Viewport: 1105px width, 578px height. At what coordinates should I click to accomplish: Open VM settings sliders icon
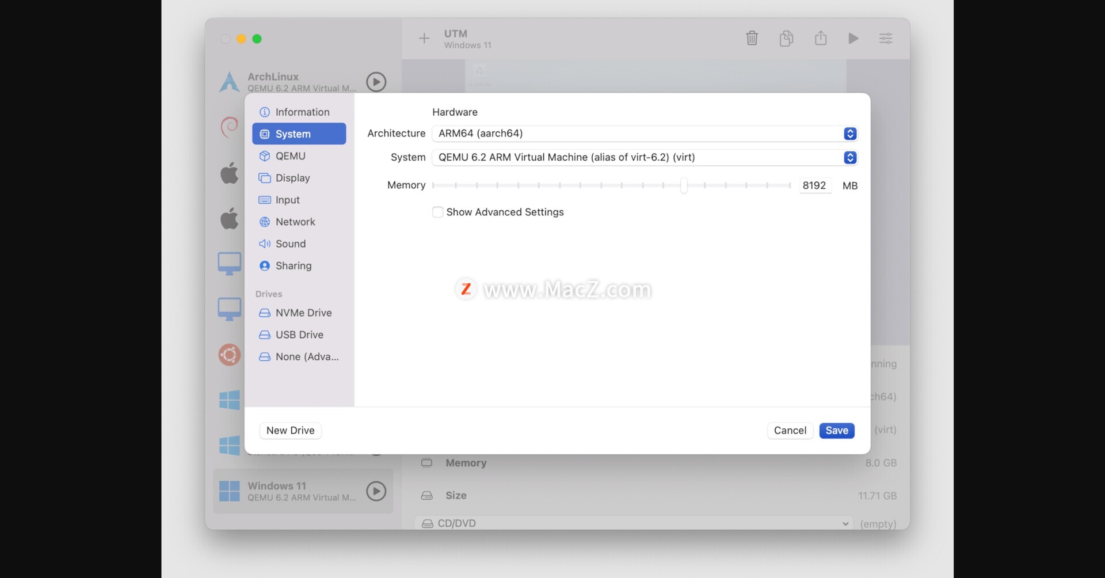pyautogui.click(x=886, y=39)
